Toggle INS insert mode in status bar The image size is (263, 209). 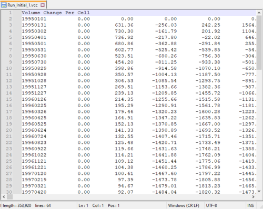coord(250,205)
